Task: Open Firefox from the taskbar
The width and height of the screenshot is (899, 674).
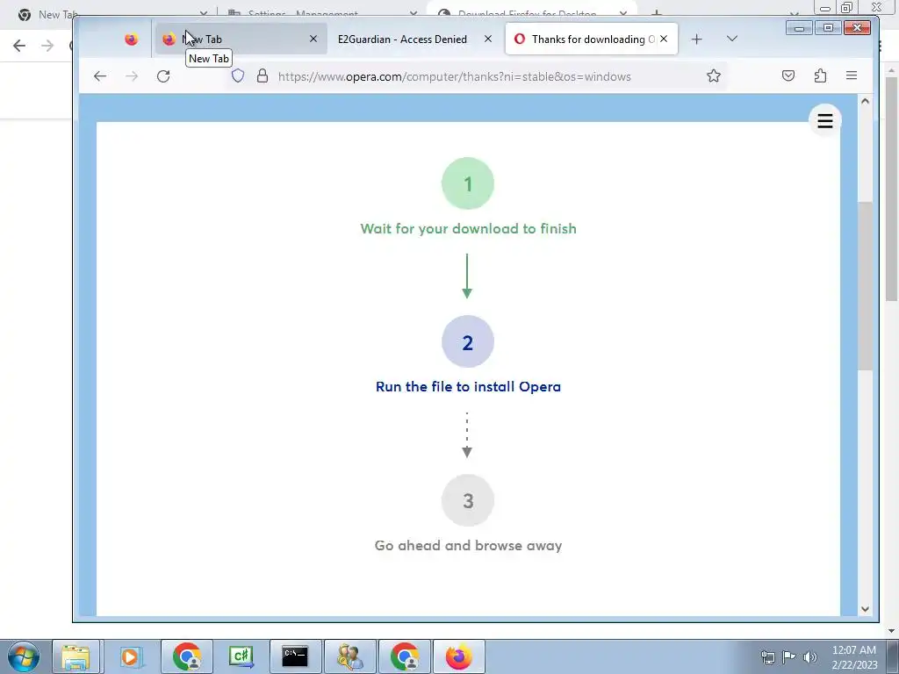Action: 458,656
